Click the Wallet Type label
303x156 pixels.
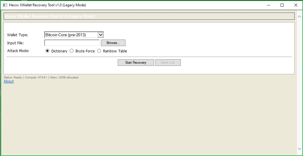pyautogui.click(x=18, y=35)
